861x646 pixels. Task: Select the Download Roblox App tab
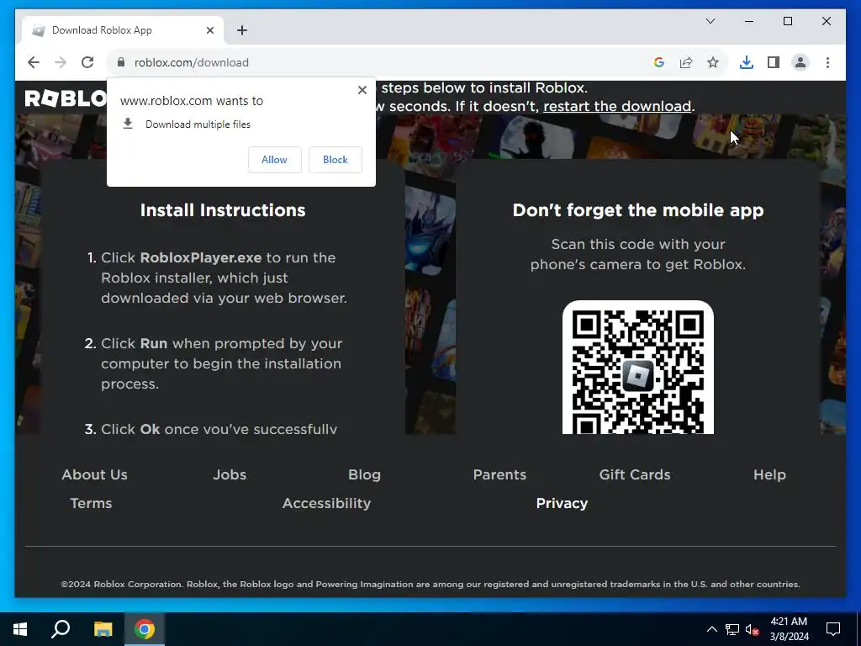click(123, 30)
